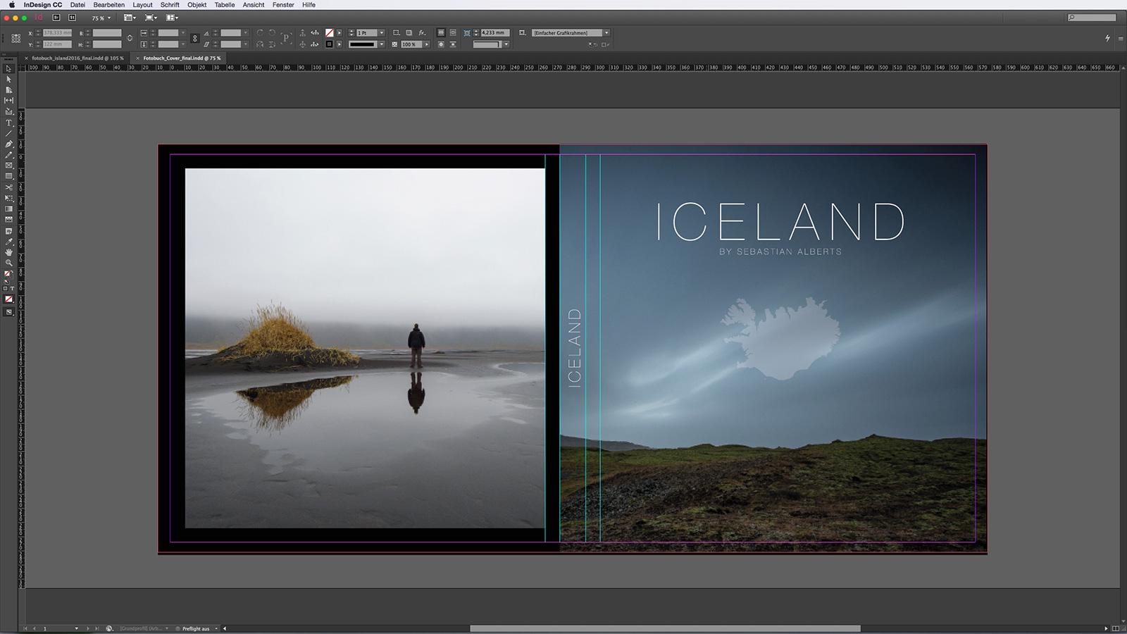Open the Layout menu
Viewport: 1127px width, 634px height.
click(x=142, y=5)
